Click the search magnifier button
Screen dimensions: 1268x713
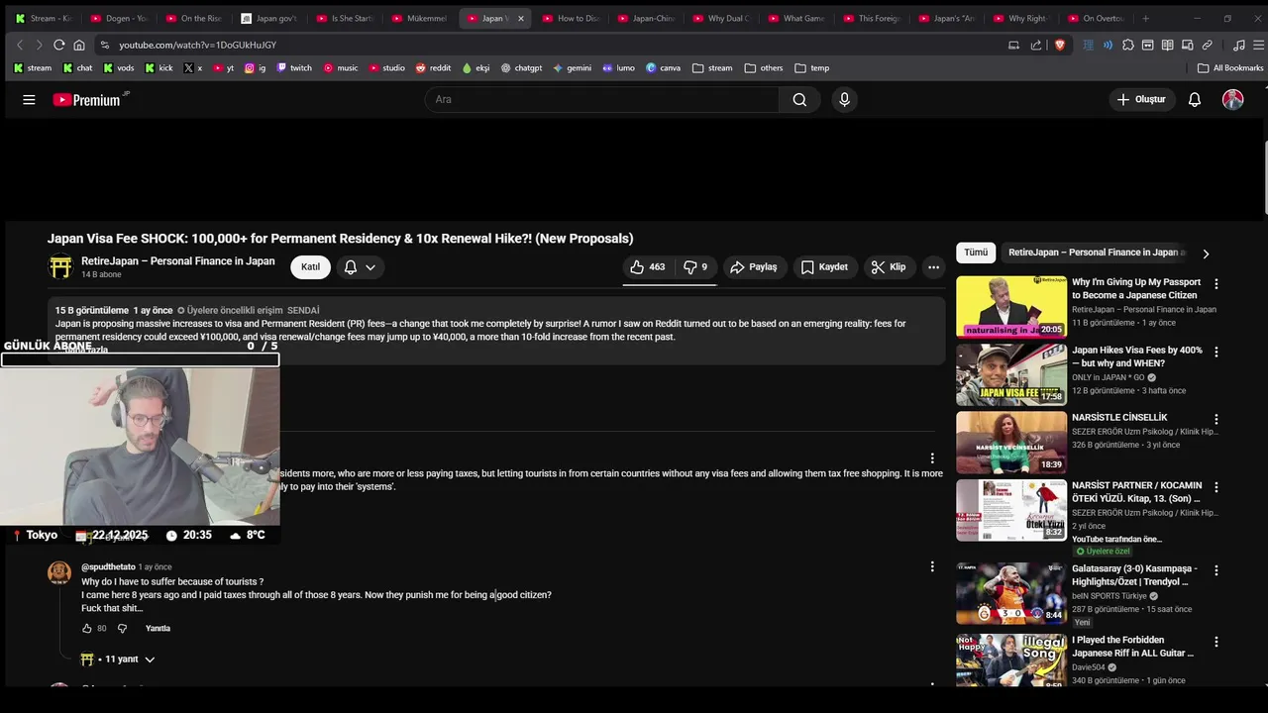coord(799,99)
